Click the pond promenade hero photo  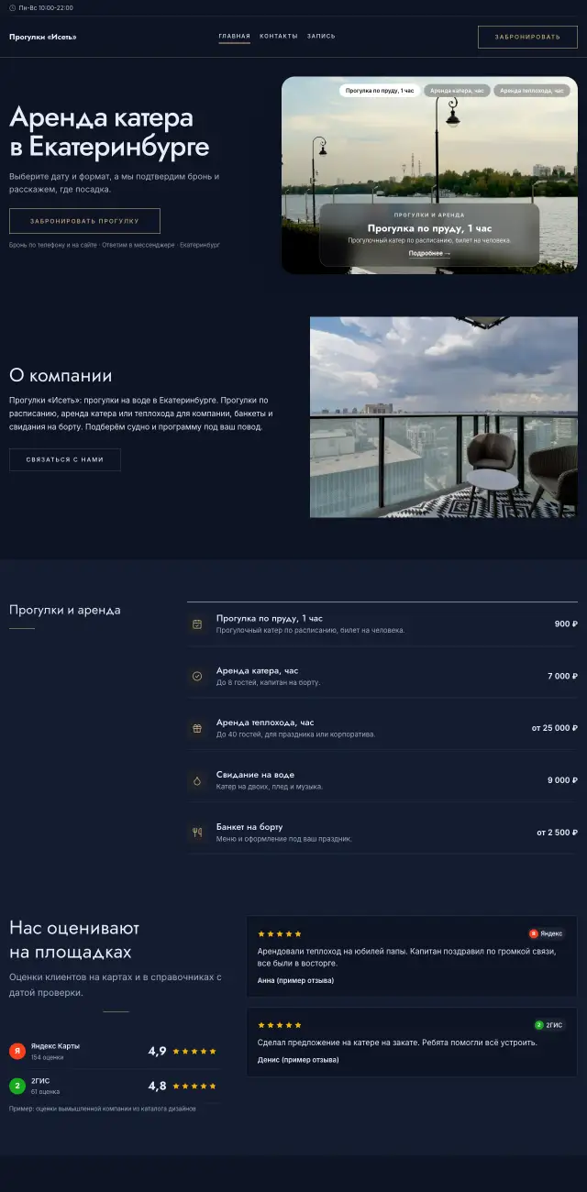click(x=429, y=174)
